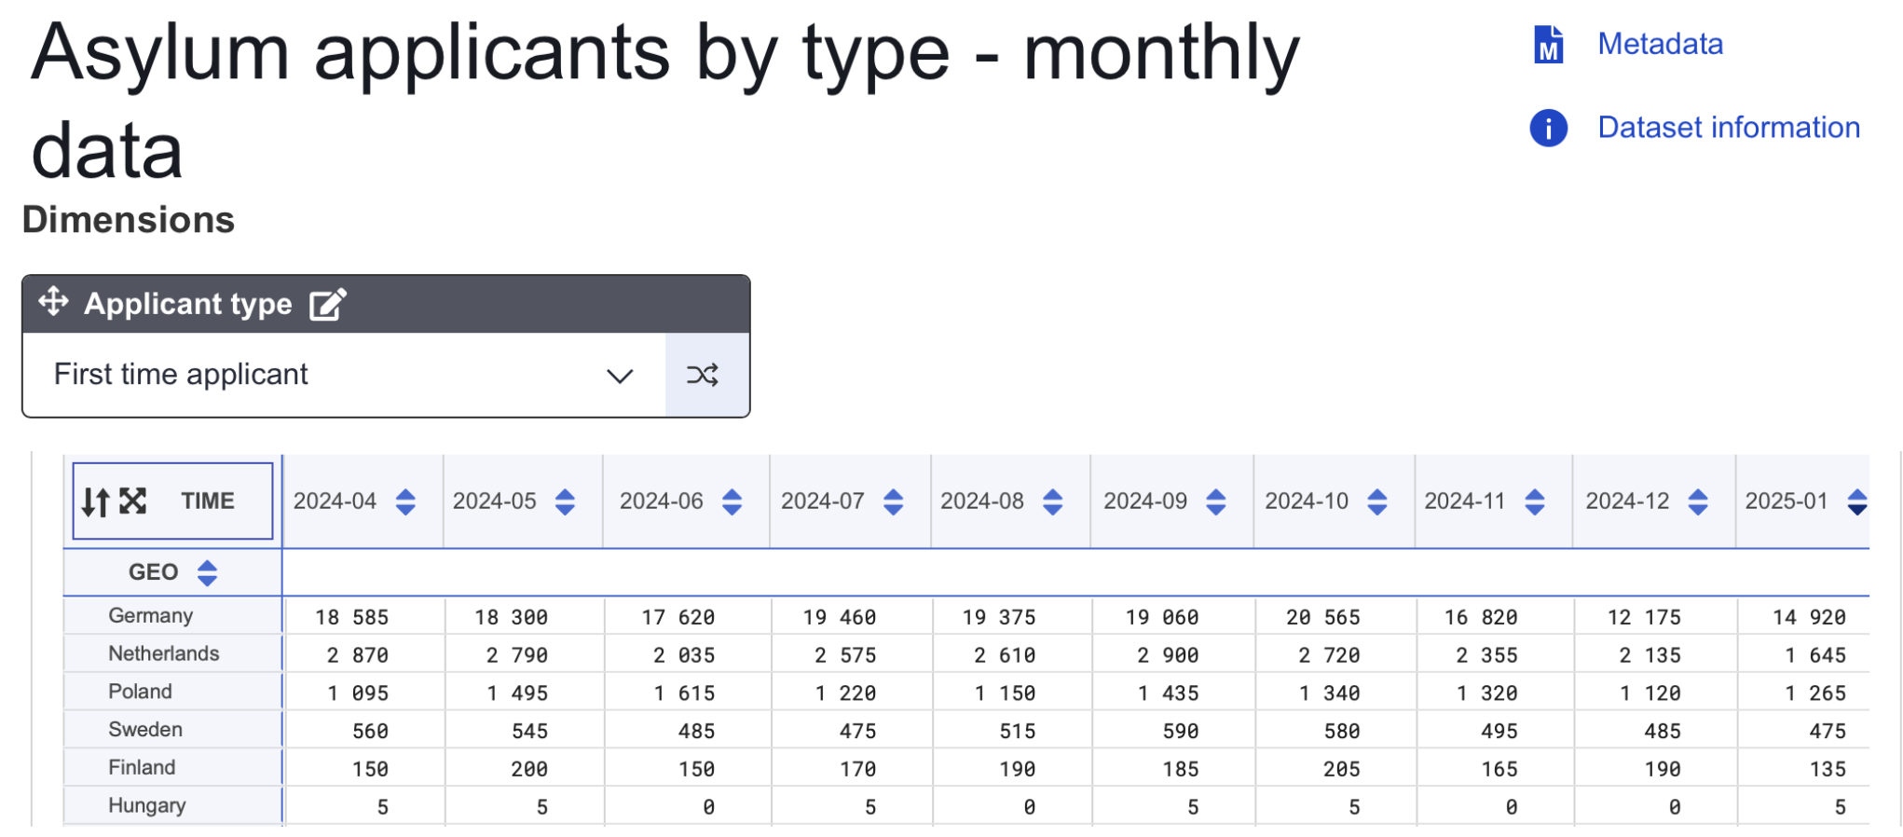Sort by the 2024-10 column arrows
The height and width of the screenshot is (837, 1903).
coord(1376,501)
